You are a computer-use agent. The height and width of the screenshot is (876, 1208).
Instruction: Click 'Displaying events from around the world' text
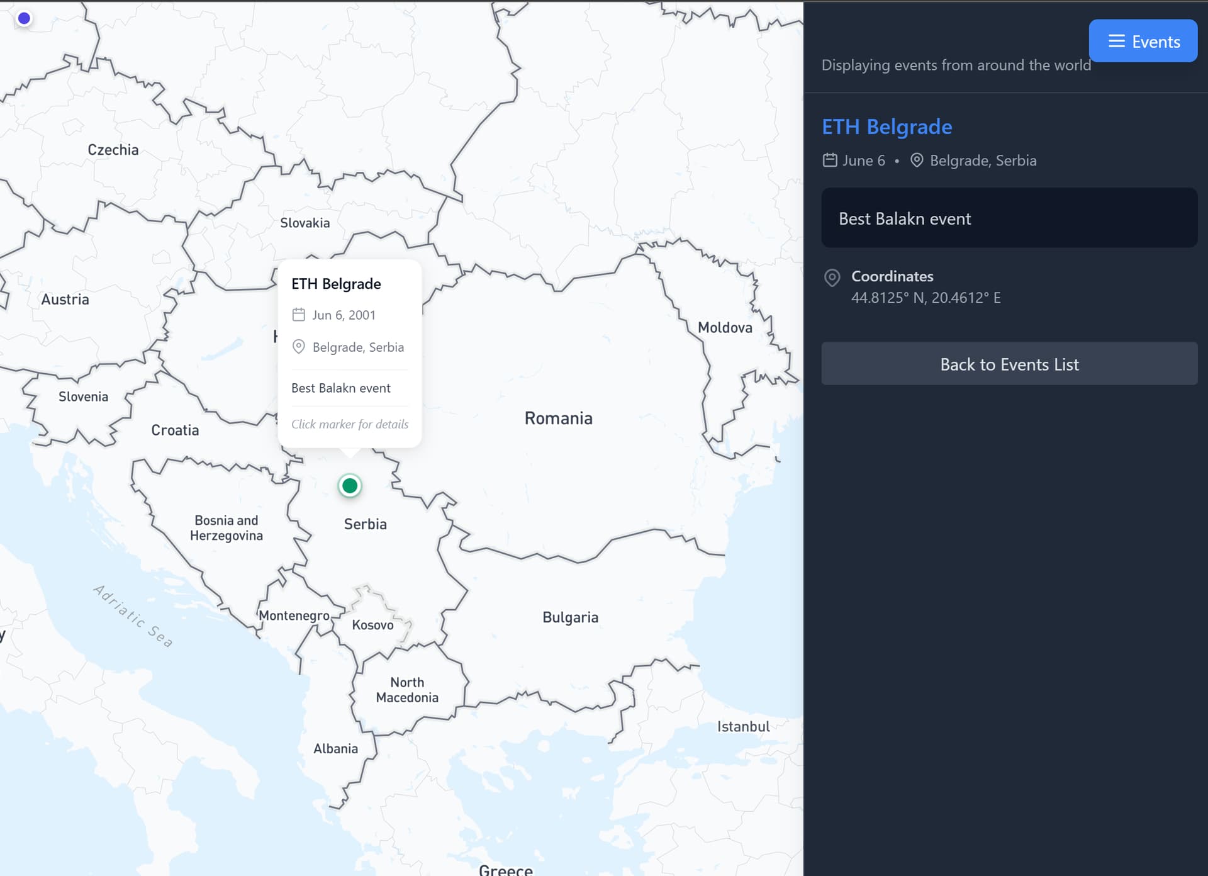click(x=956, y=65)
